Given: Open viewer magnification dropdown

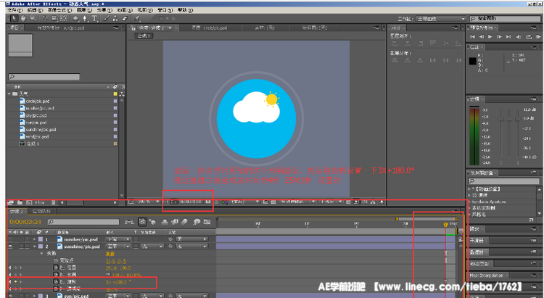Looking at the screenshot, I should pyautogui.click(x=149, y=202).
